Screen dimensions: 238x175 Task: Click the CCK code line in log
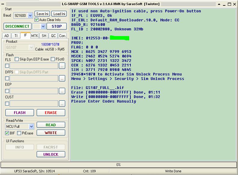(101, 65)
